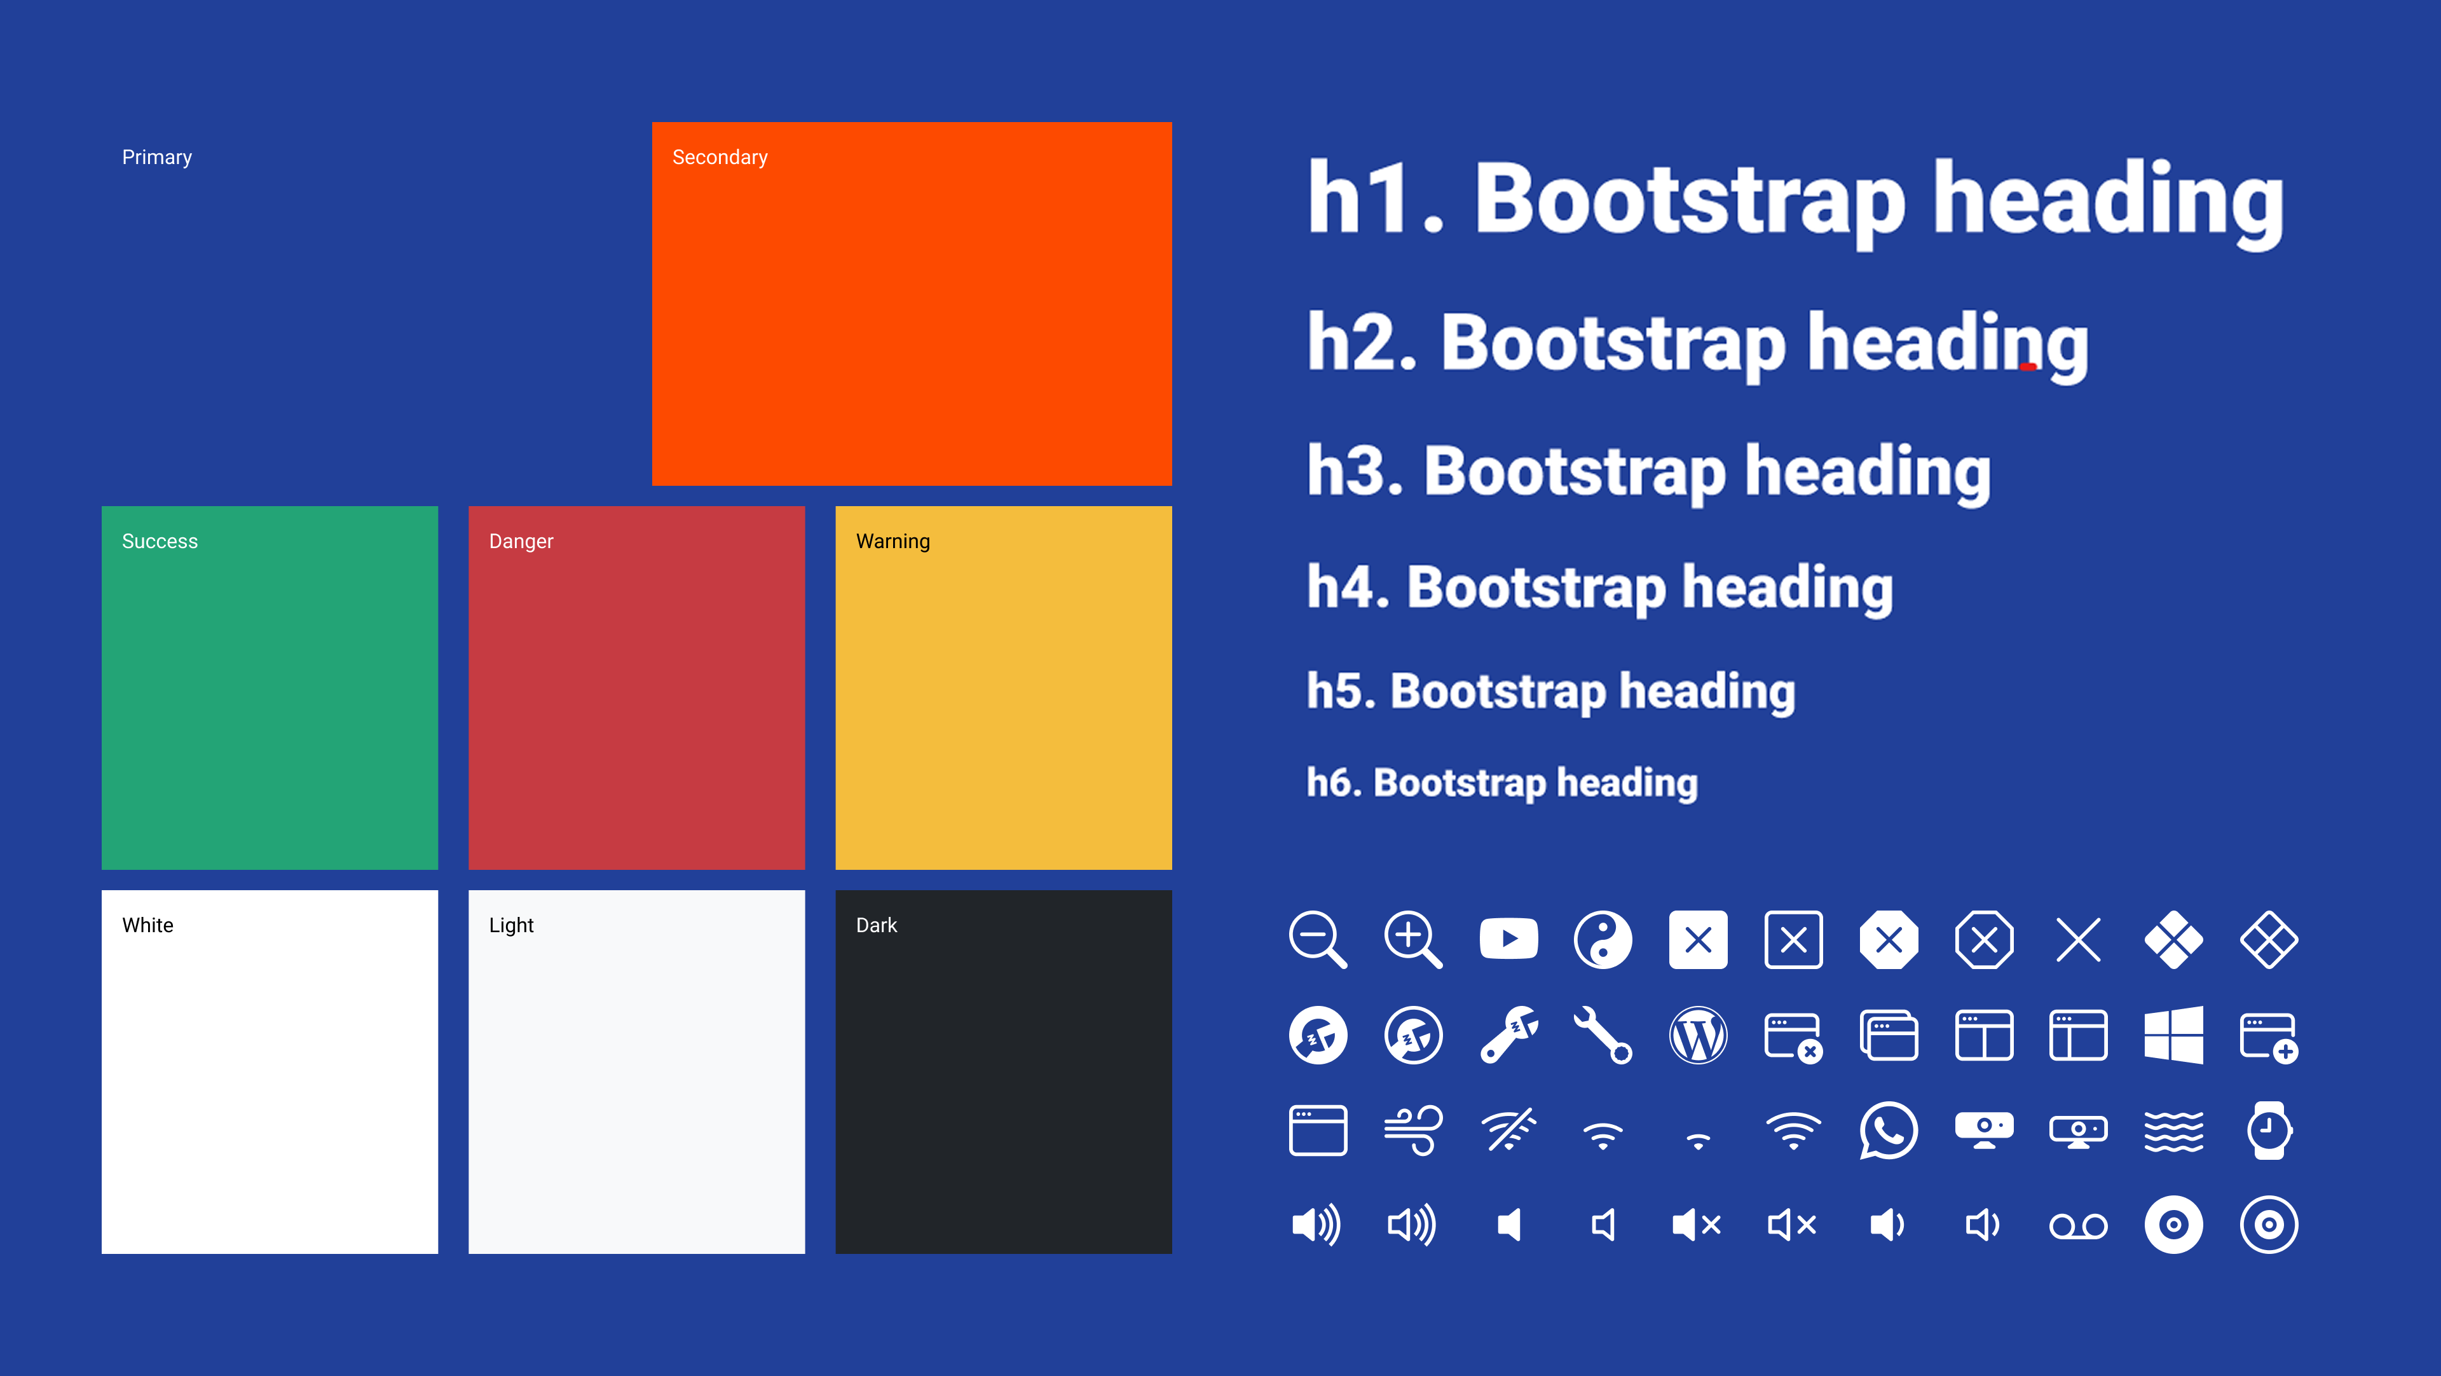Viewport: 2441px width, 1376px height.
Task: Click the outlined X square icon
Action: [1794, 940]
